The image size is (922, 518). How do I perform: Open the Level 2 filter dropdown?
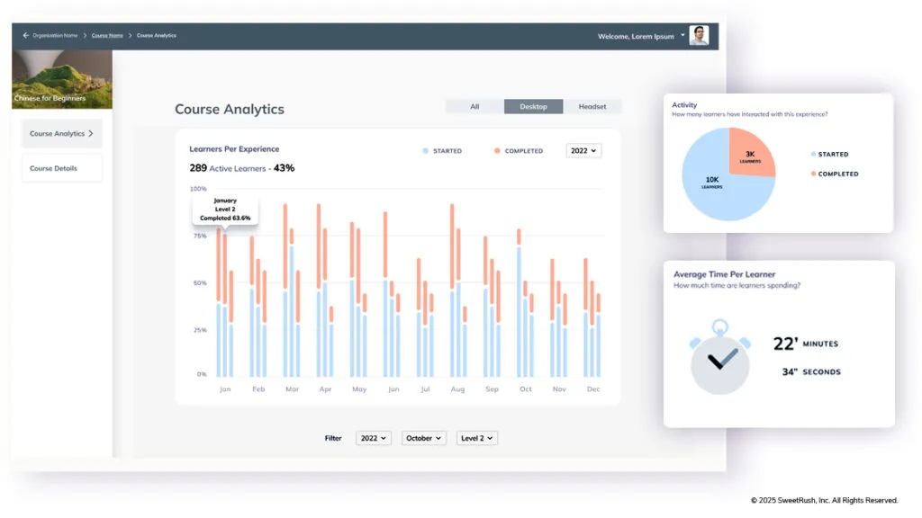[477, 438]
